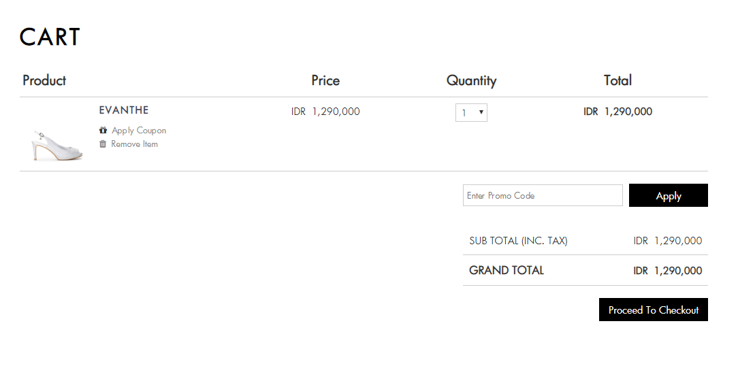Click the Apply promo code button
This screenshot has height=381, width=738.
(x=669, y=195)
